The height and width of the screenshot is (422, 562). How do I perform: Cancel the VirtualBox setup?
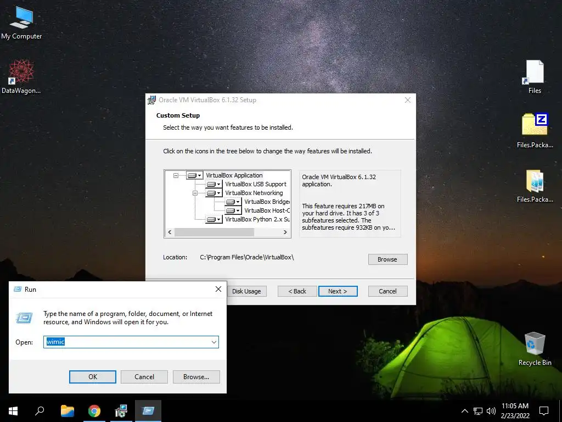point(387,291)
